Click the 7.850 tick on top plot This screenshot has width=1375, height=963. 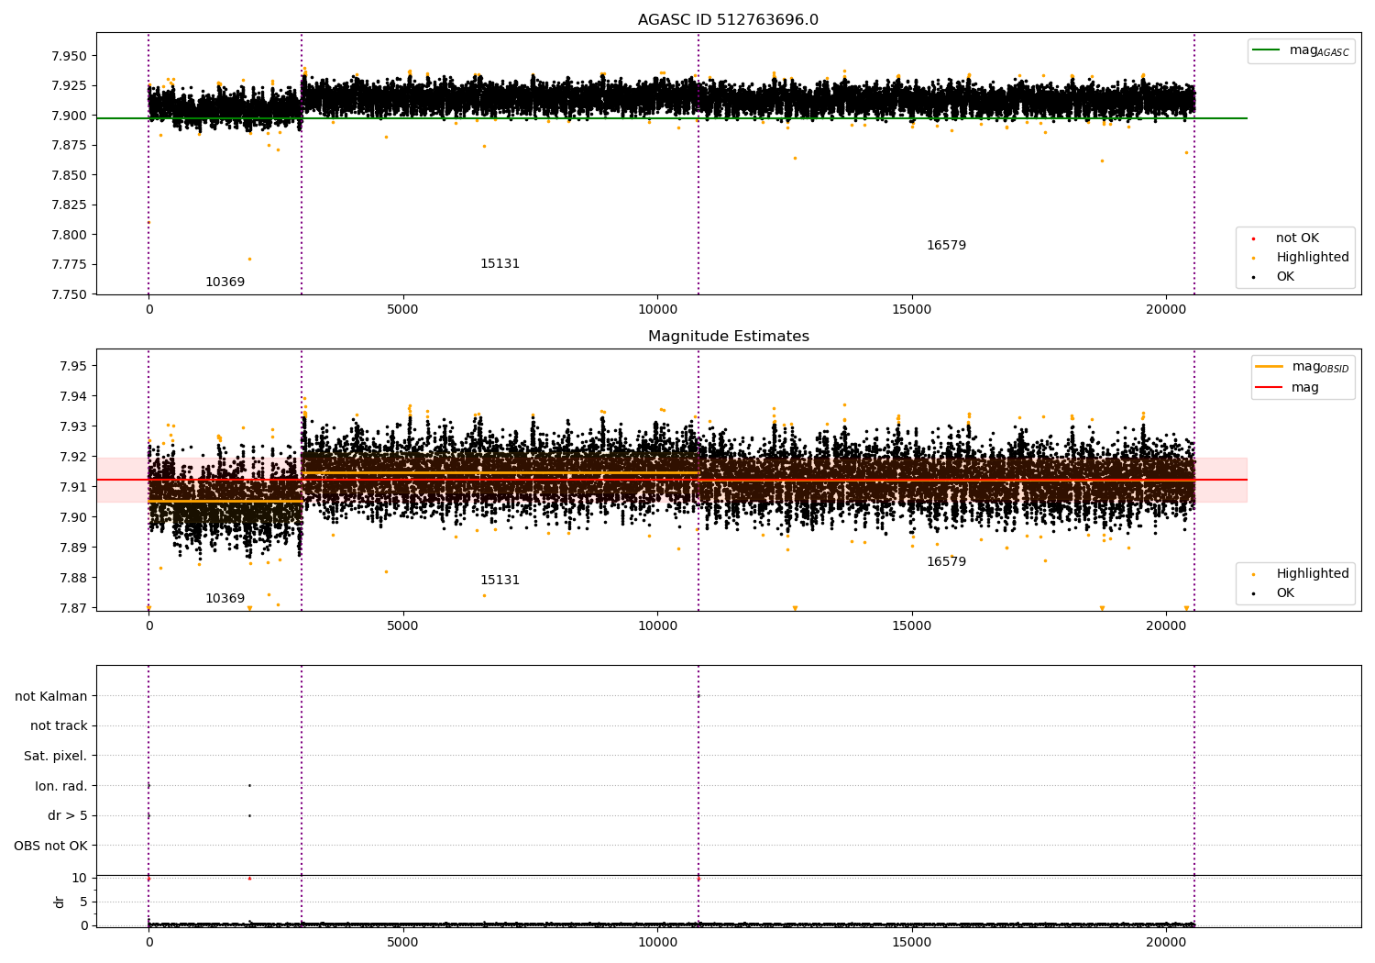pyautogui.click(x=69, y=175)
